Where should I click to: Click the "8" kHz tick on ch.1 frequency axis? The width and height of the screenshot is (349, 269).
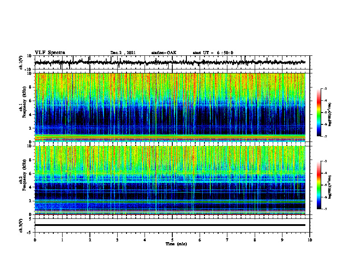tap(31, 87)
